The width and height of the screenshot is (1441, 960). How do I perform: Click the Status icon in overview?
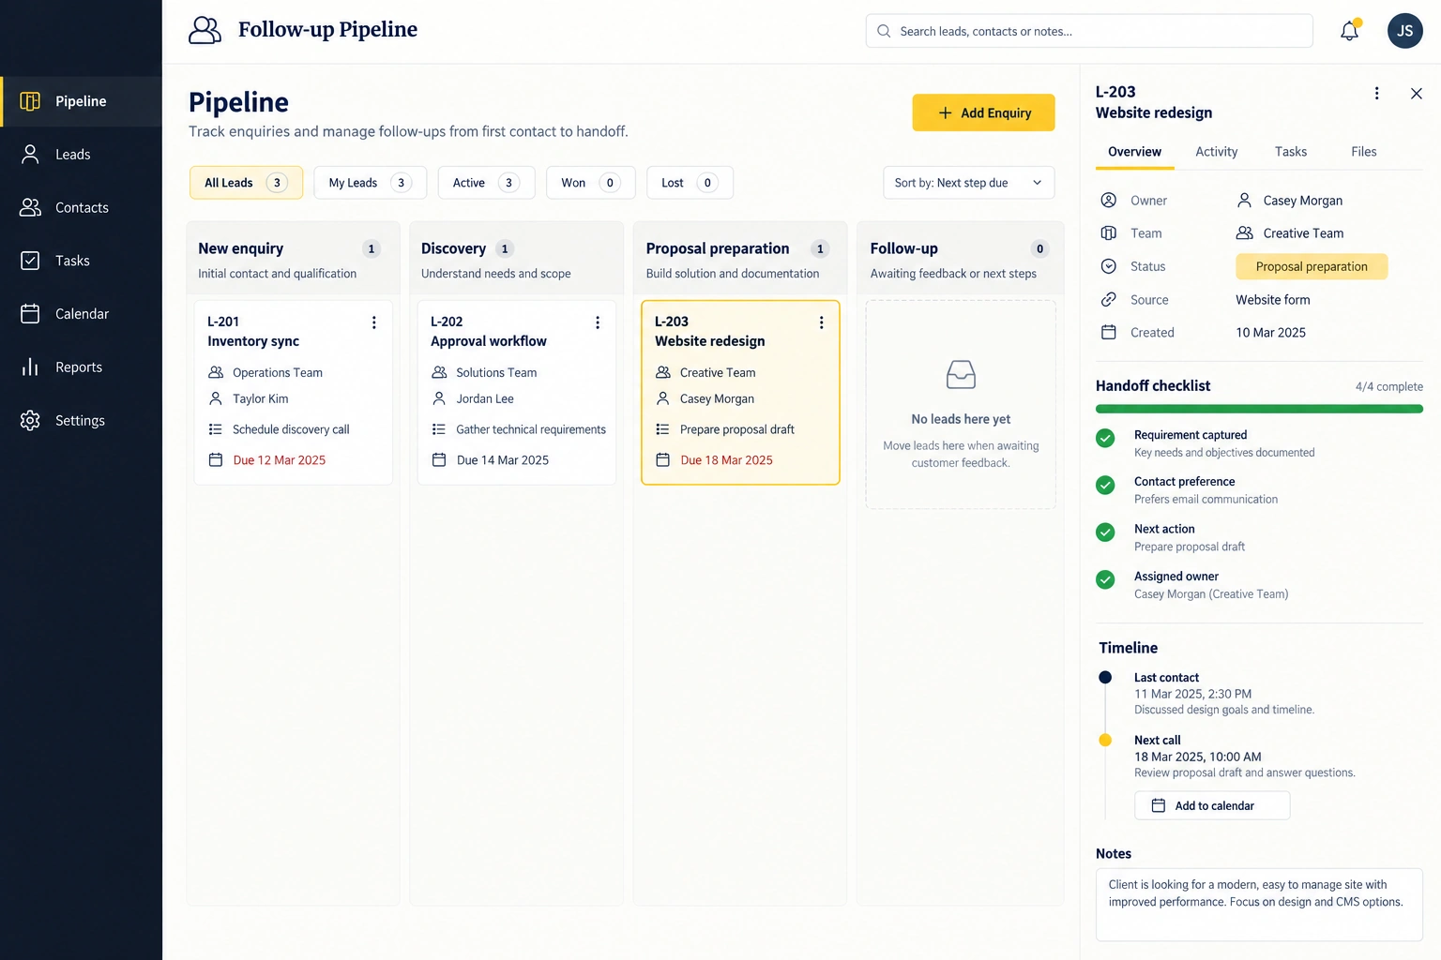coord(1108,266)
